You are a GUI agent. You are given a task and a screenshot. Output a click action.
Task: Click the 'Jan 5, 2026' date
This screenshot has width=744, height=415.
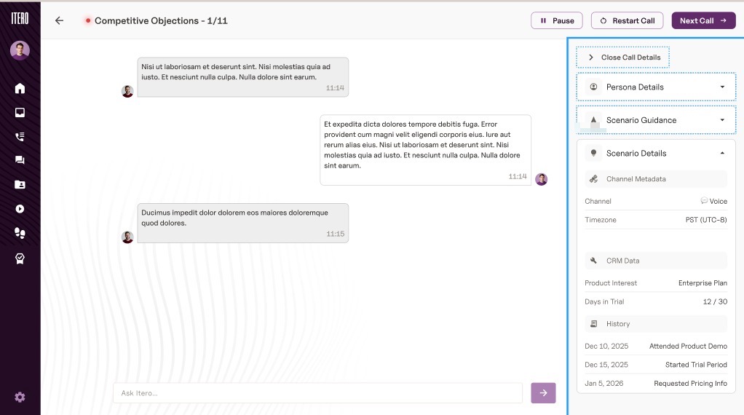point(604,383)
